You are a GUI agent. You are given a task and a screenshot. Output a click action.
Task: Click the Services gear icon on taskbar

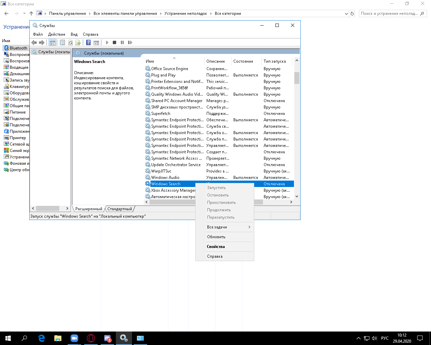coord(124,338)
